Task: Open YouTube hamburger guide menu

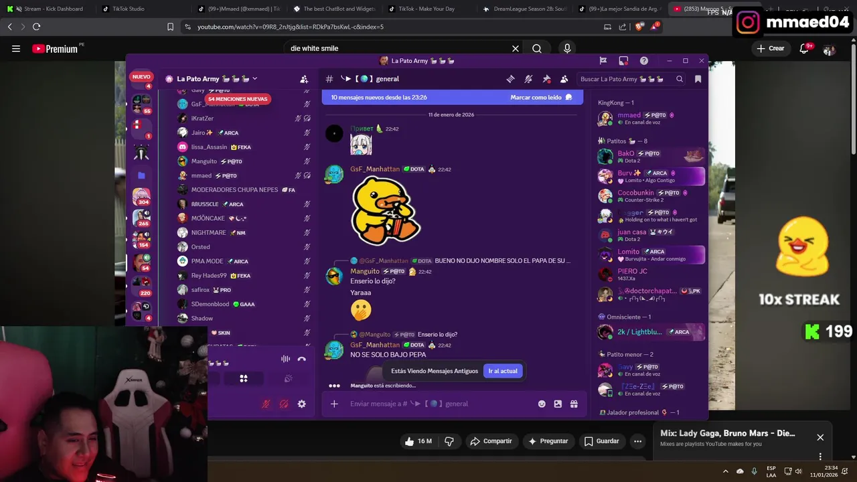Action: point(16,48)
